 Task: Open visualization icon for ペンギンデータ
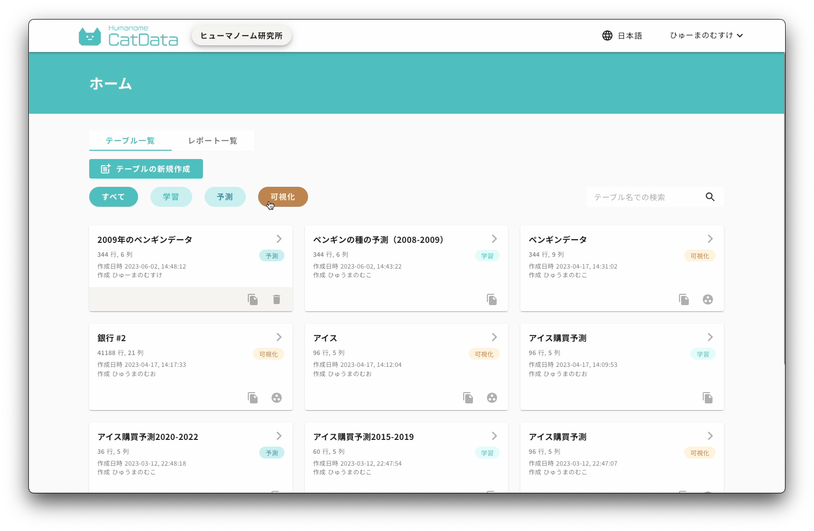[708, 299]
